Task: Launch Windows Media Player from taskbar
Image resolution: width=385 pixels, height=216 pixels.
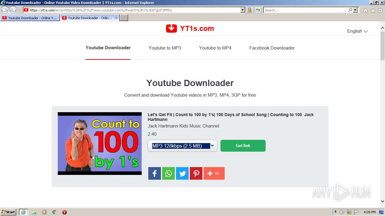Action: point(44,212)
